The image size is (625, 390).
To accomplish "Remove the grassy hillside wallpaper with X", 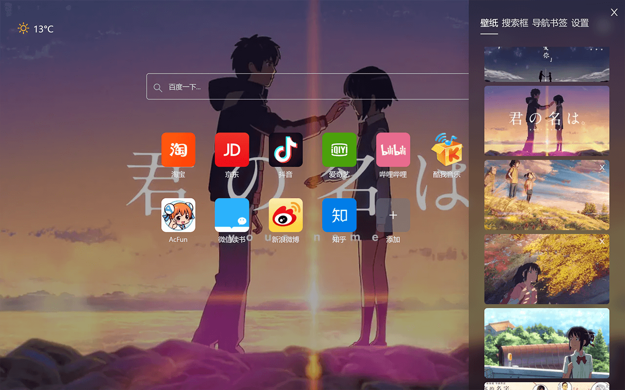I will click(602, 167).
